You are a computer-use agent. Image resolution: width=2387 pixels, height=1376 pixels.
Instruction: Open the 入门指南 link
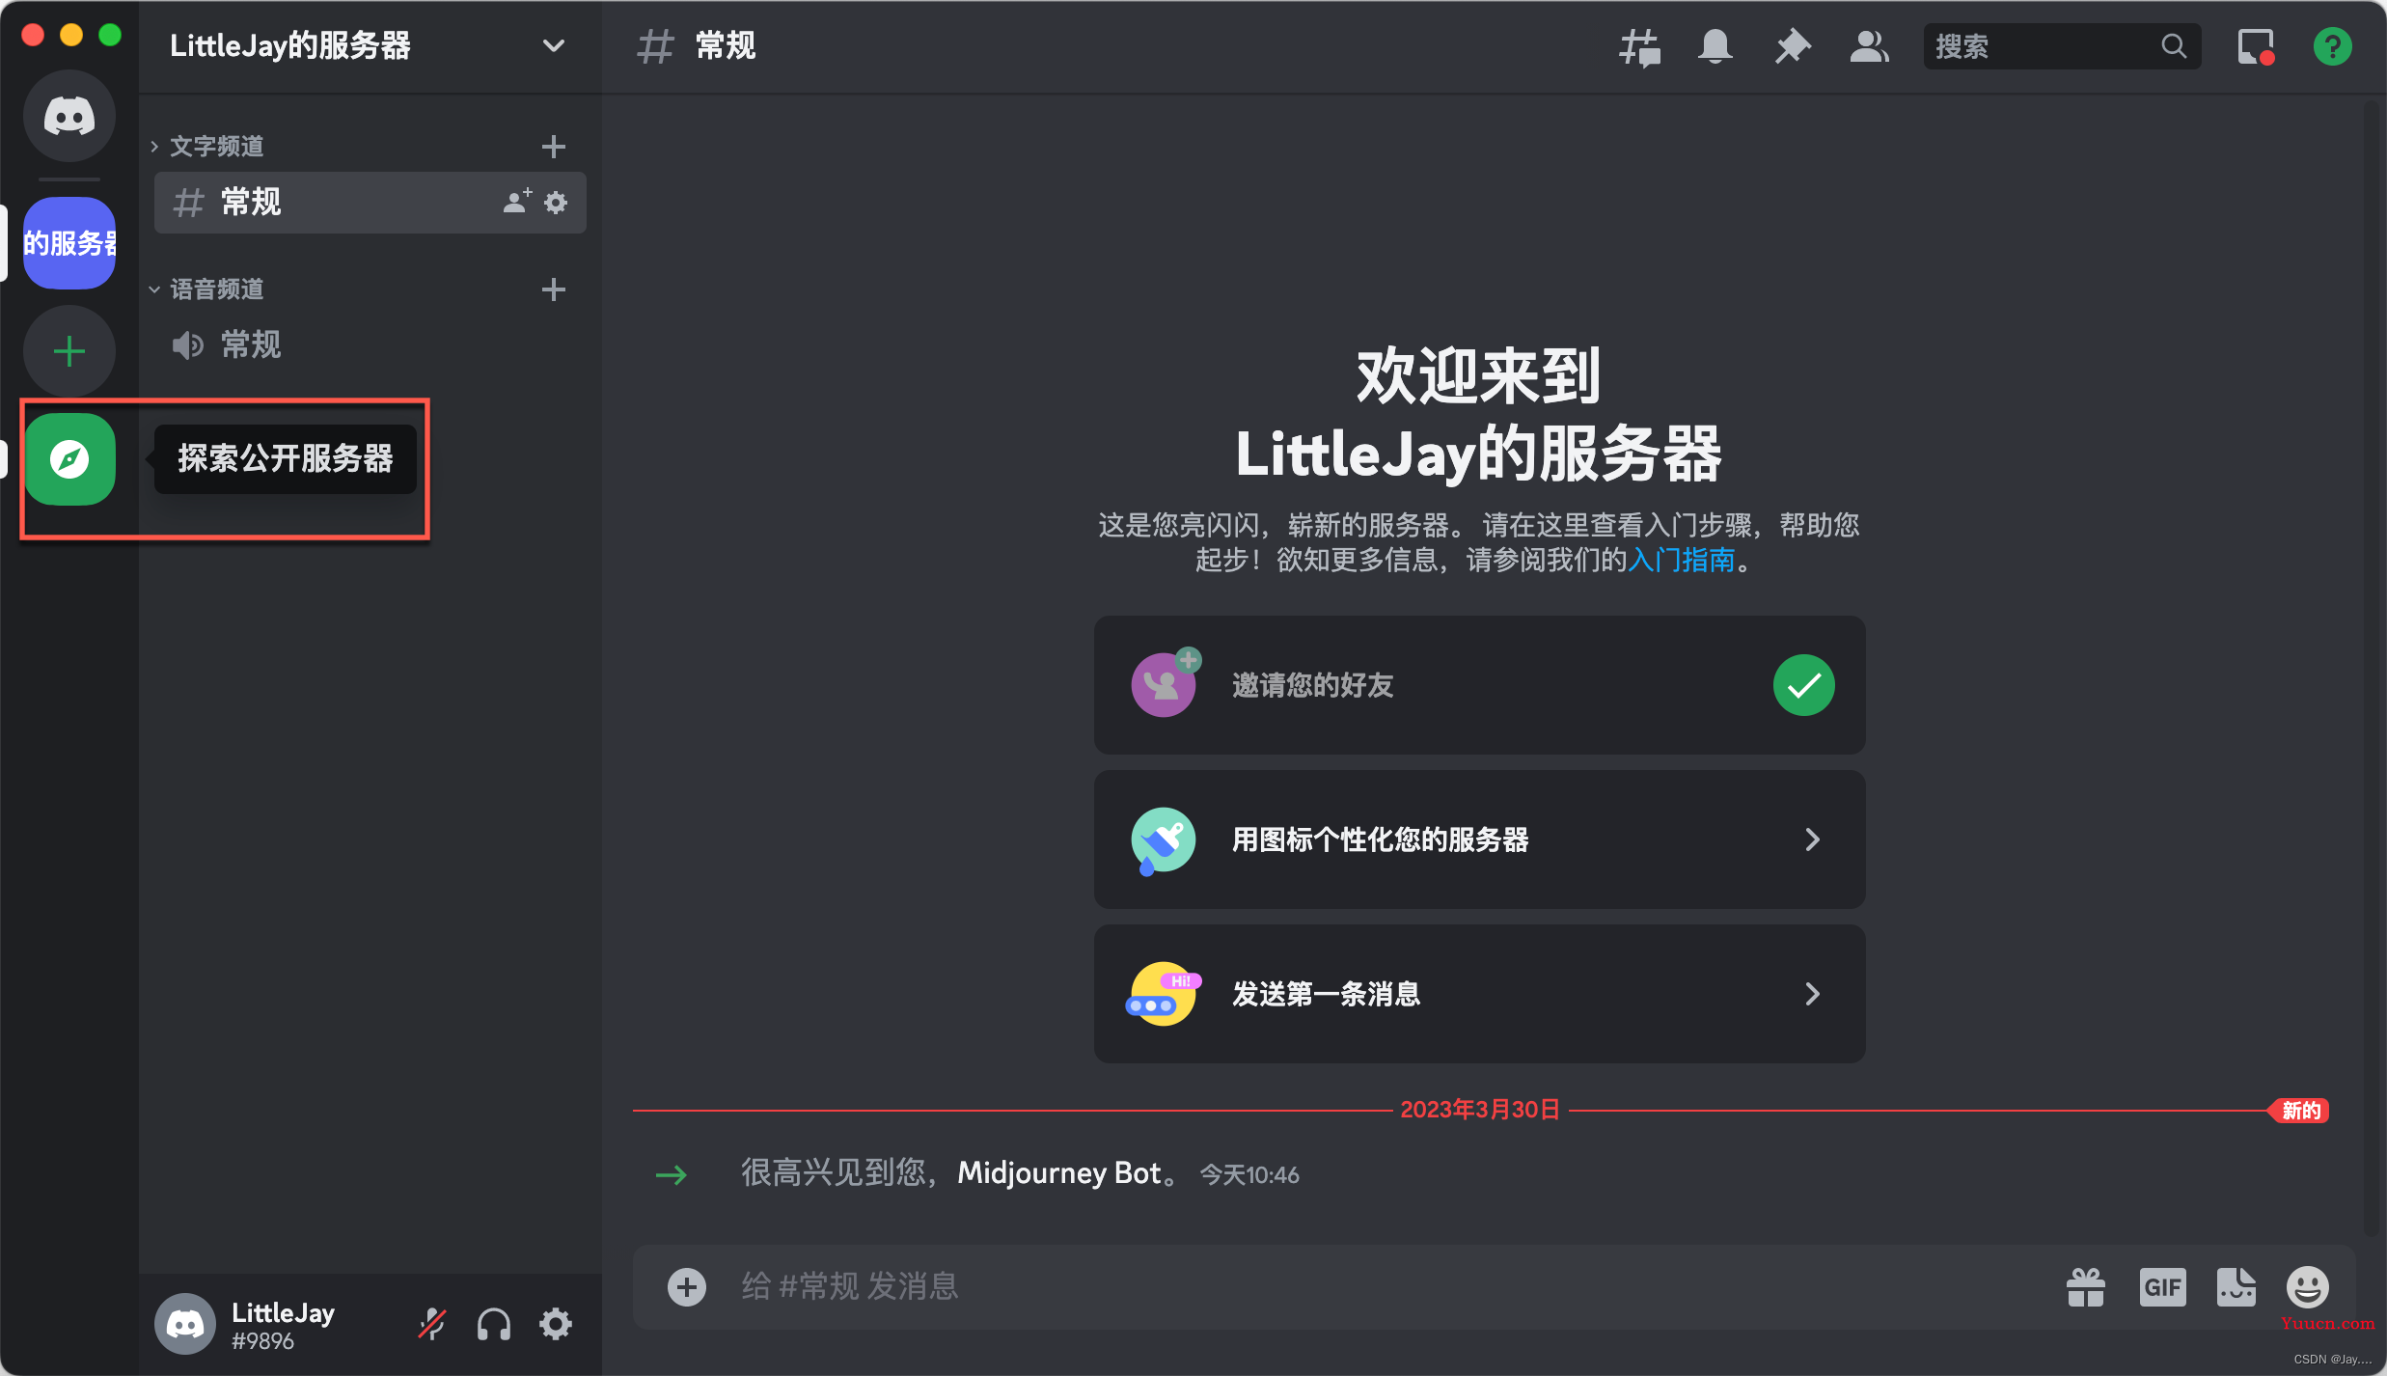tap(1681, 560)
